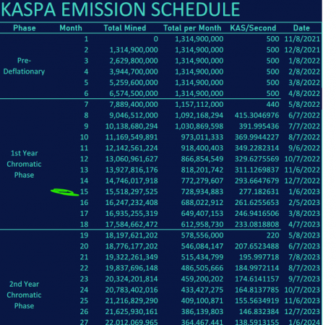Select the 220 KAS/Second value
This screenshot has width=336, height=325.
click(x=272, y=235)
